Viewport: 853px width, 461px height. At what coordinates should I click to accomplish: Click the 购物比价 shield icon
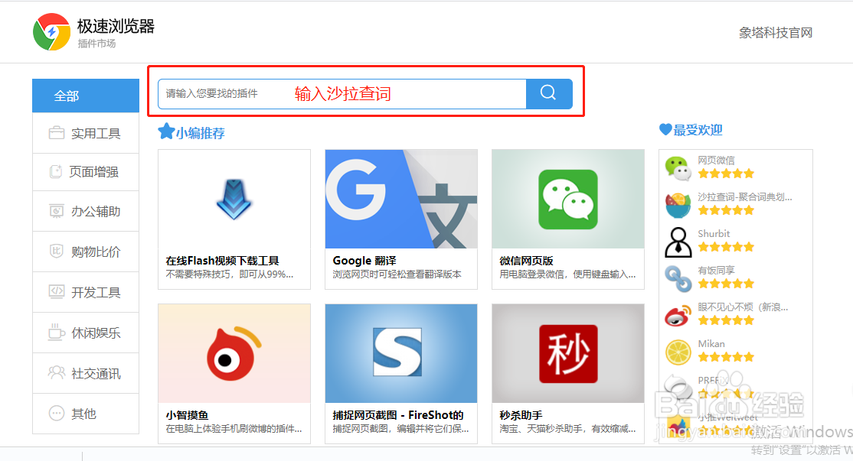click(x=57, y=251)
